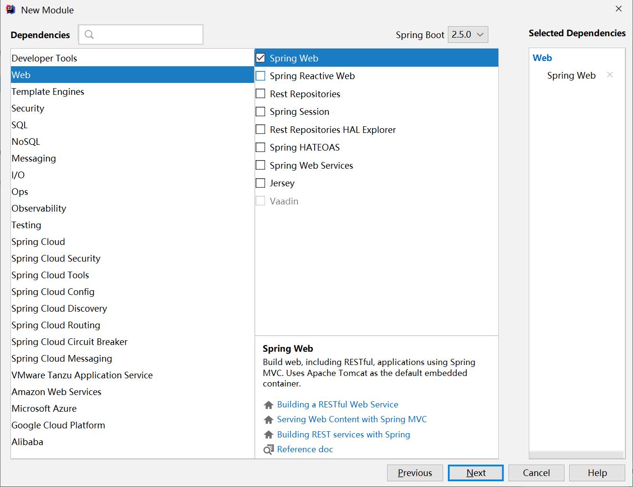
Task: Focus the Dependencies search field
Action: point(141,34)
